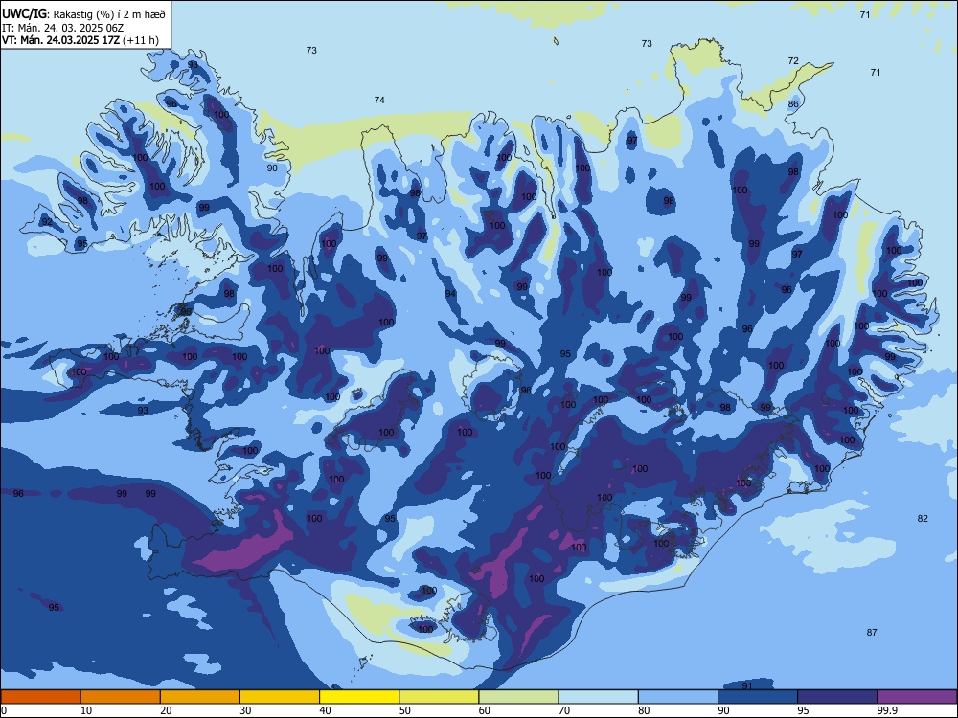Select the 'IT: Mán. 24. 03. 2025 06Z' line
958x718 pixels.
click(63, 28)
